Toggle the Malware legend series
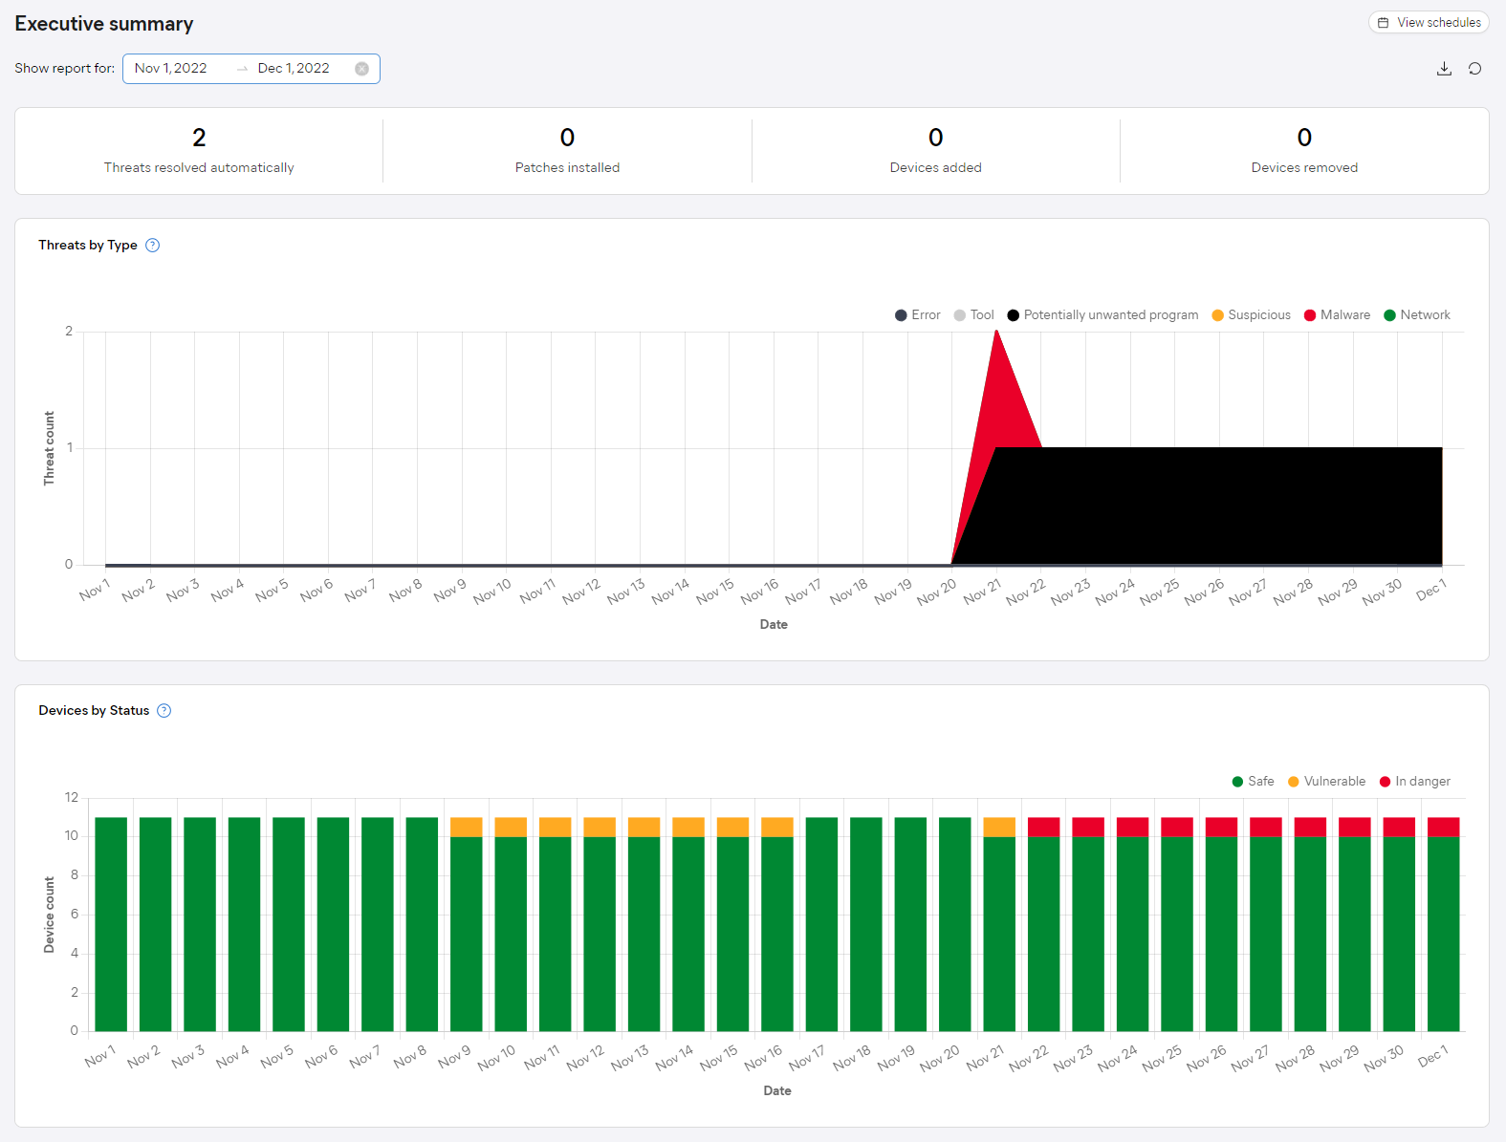The height and width of the screenshot is (1142, 1506). 1337,315
